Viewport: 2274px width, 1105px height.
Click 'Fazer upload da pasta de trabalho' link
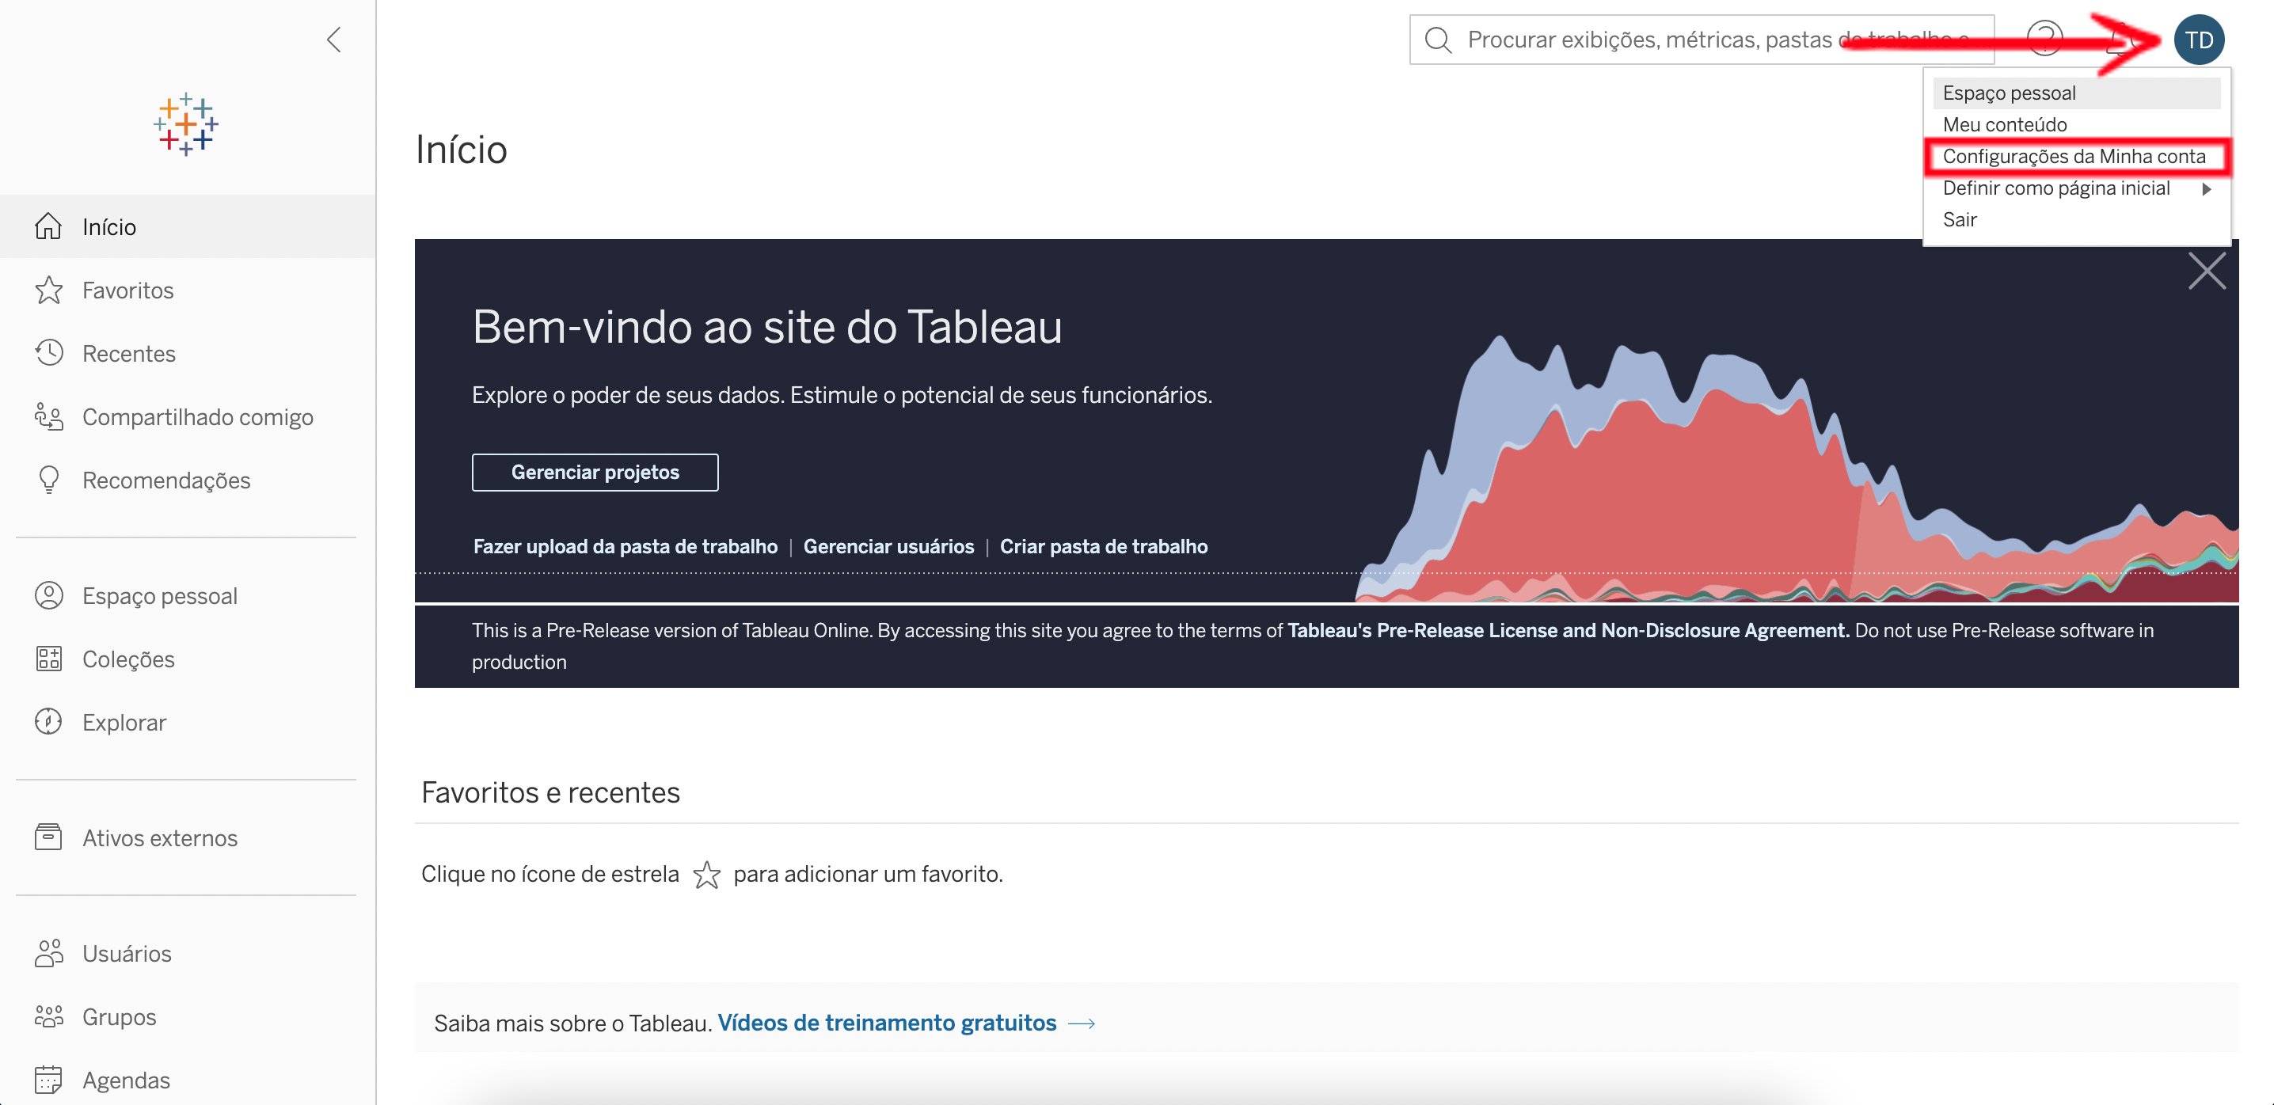[625, 546]
